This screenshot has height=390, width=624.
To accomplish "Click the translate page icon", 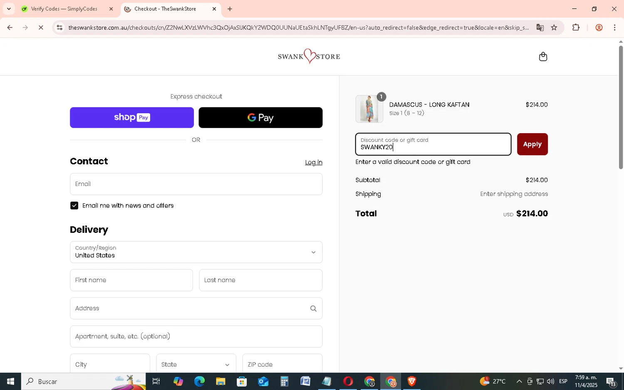I will point(540,27).
